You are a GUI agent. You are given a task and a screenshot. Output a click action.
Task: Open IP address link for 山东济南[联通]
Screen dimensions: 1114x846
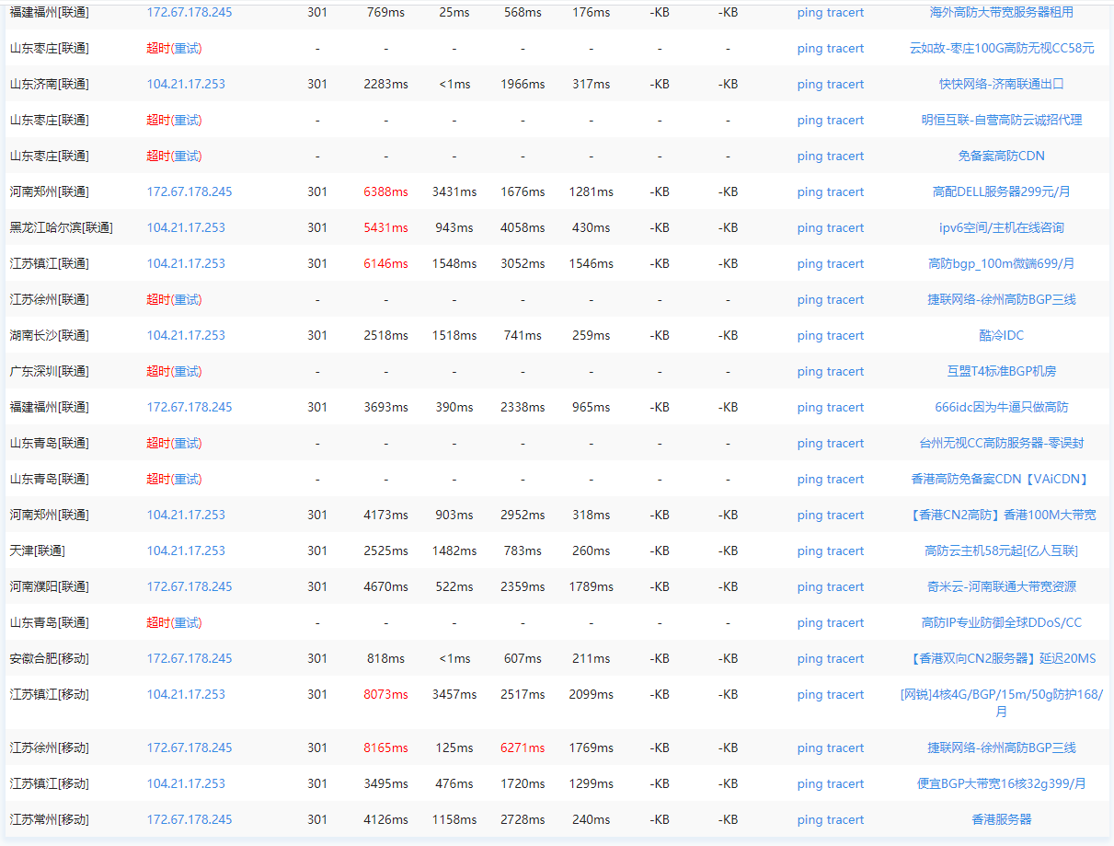pyautogui.click(x=186, y=85)
